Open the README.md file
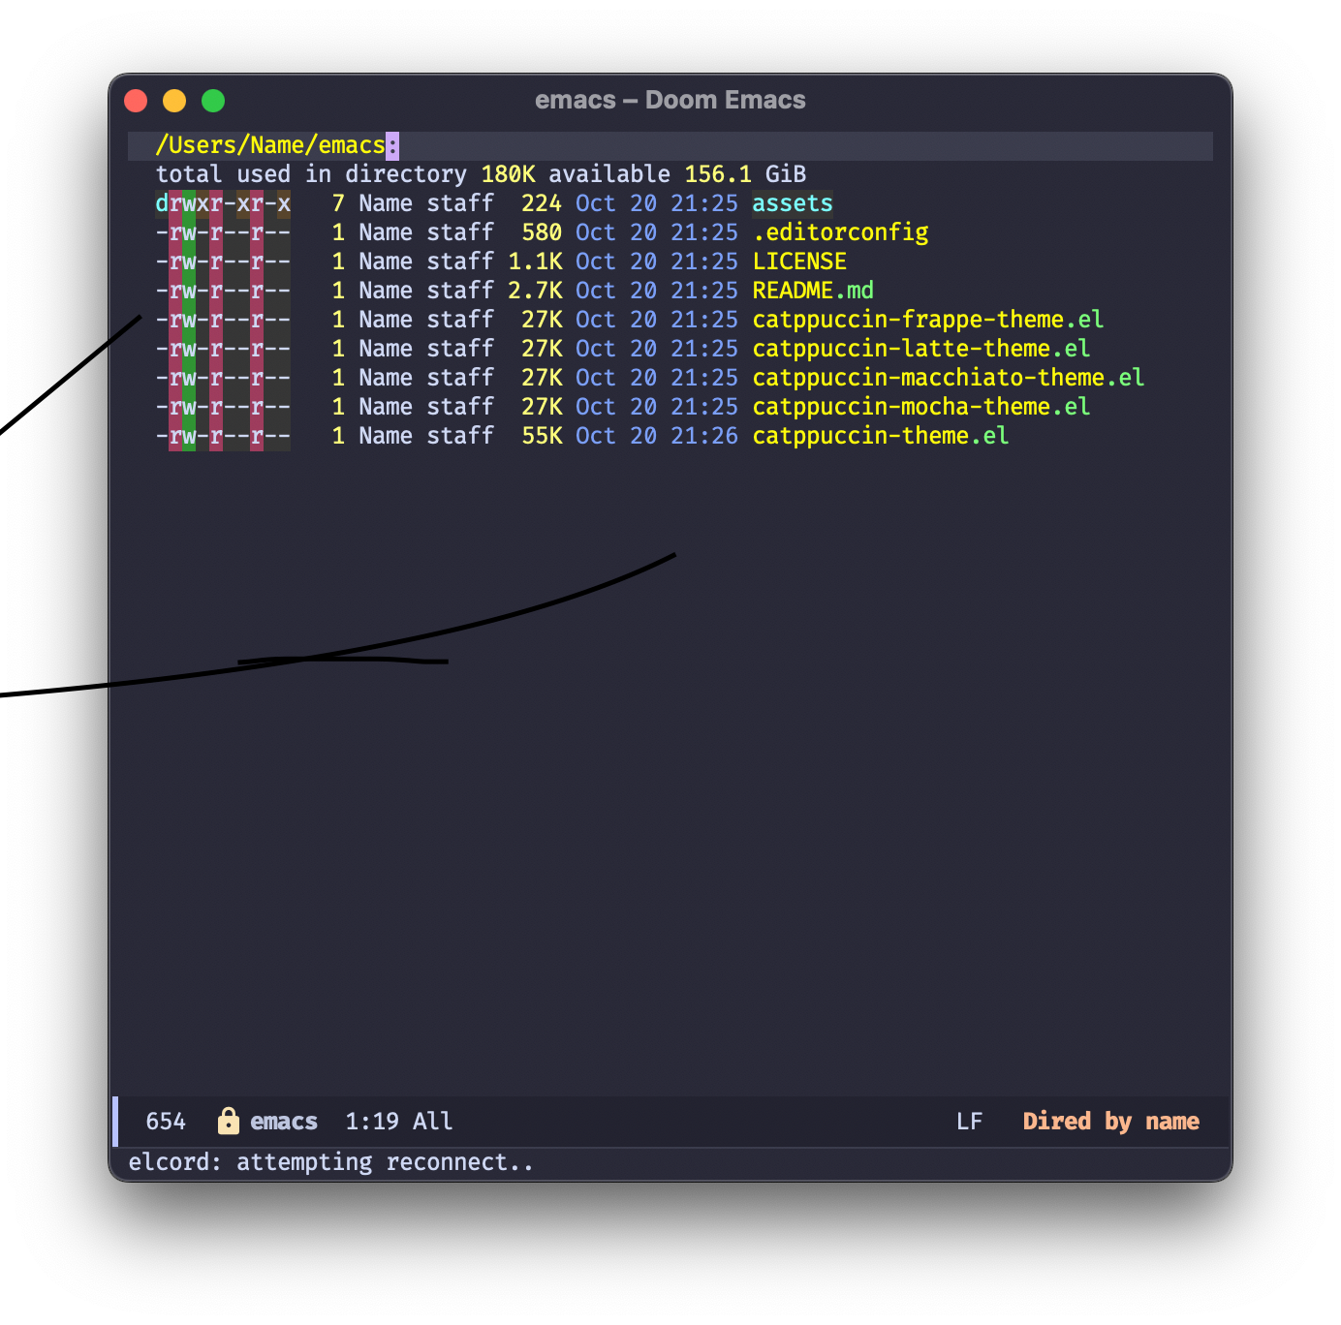This screenshot has width=1341, height=1325. point(812,291)
